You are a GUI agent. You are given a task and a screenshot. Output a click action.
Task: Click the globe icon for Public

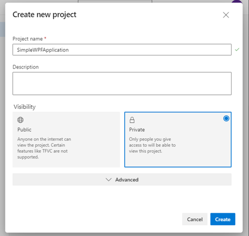tap(20, 120)
